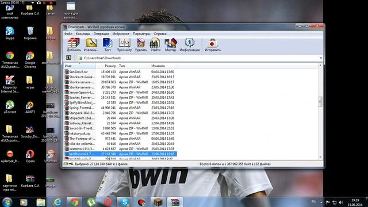This screenshot has height=207, width=368.
Task: Select the Ajdarbek_R desktop icon
Action: pos(10,156)
